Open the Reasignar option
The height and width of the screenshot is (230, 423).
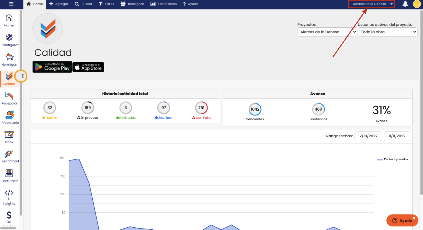coord(132,4)
